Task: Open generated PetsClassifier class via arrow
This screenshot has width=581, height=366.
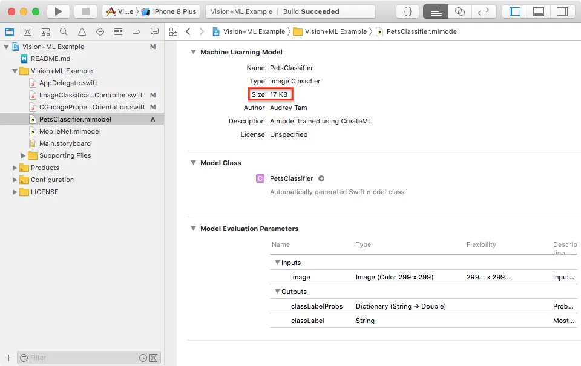Action: [x=321, y=178]
